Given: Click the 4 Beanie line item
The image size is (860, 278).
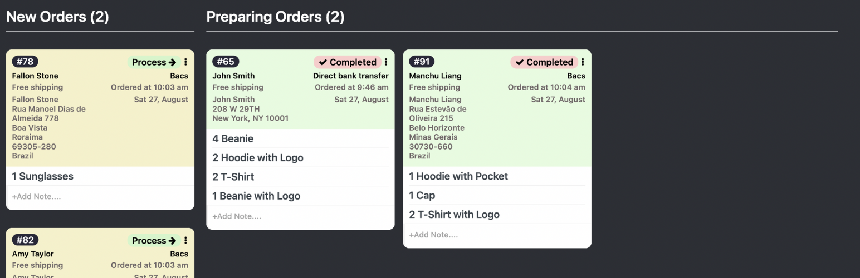Looking at the screenshot, I should click(x=233, y=139).
